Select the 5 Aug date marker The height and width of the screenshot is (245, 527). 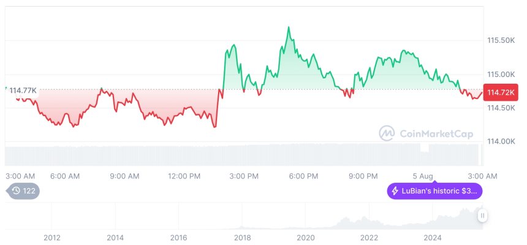(x=423, y=176)
